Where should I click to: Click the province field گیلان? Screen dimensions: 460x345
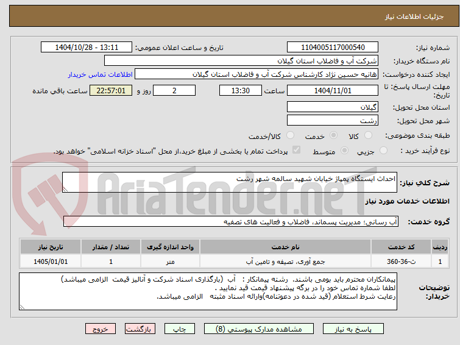(333, 107)
